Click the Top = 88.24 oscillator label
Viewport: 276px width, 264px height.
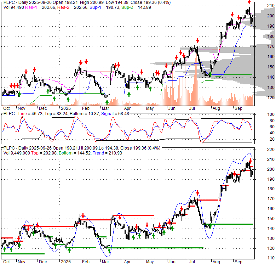(x=56, y=114)
